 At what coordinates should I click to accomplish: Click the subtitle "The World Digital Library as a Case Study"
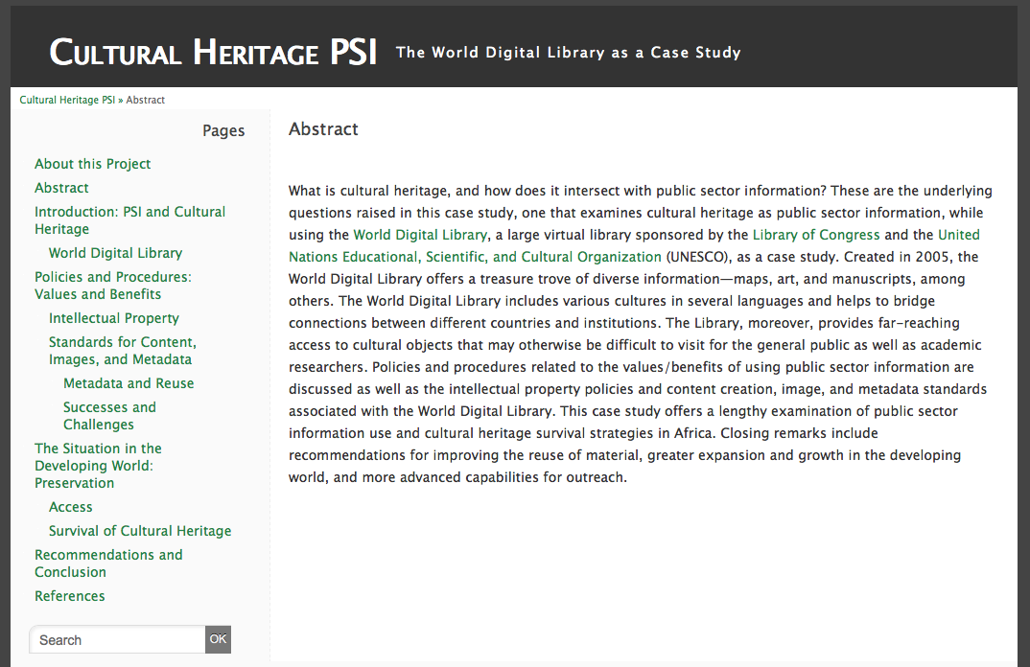click(568, 53)
